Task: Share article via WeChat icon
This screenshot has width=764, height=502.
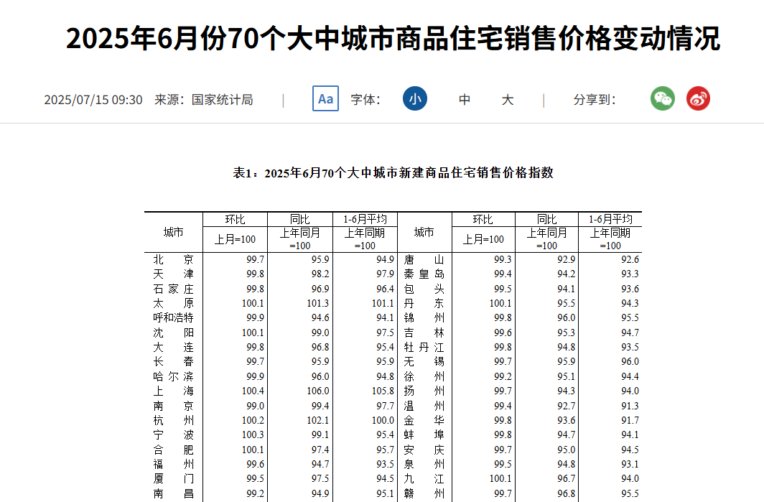Action: pos(663,98)
